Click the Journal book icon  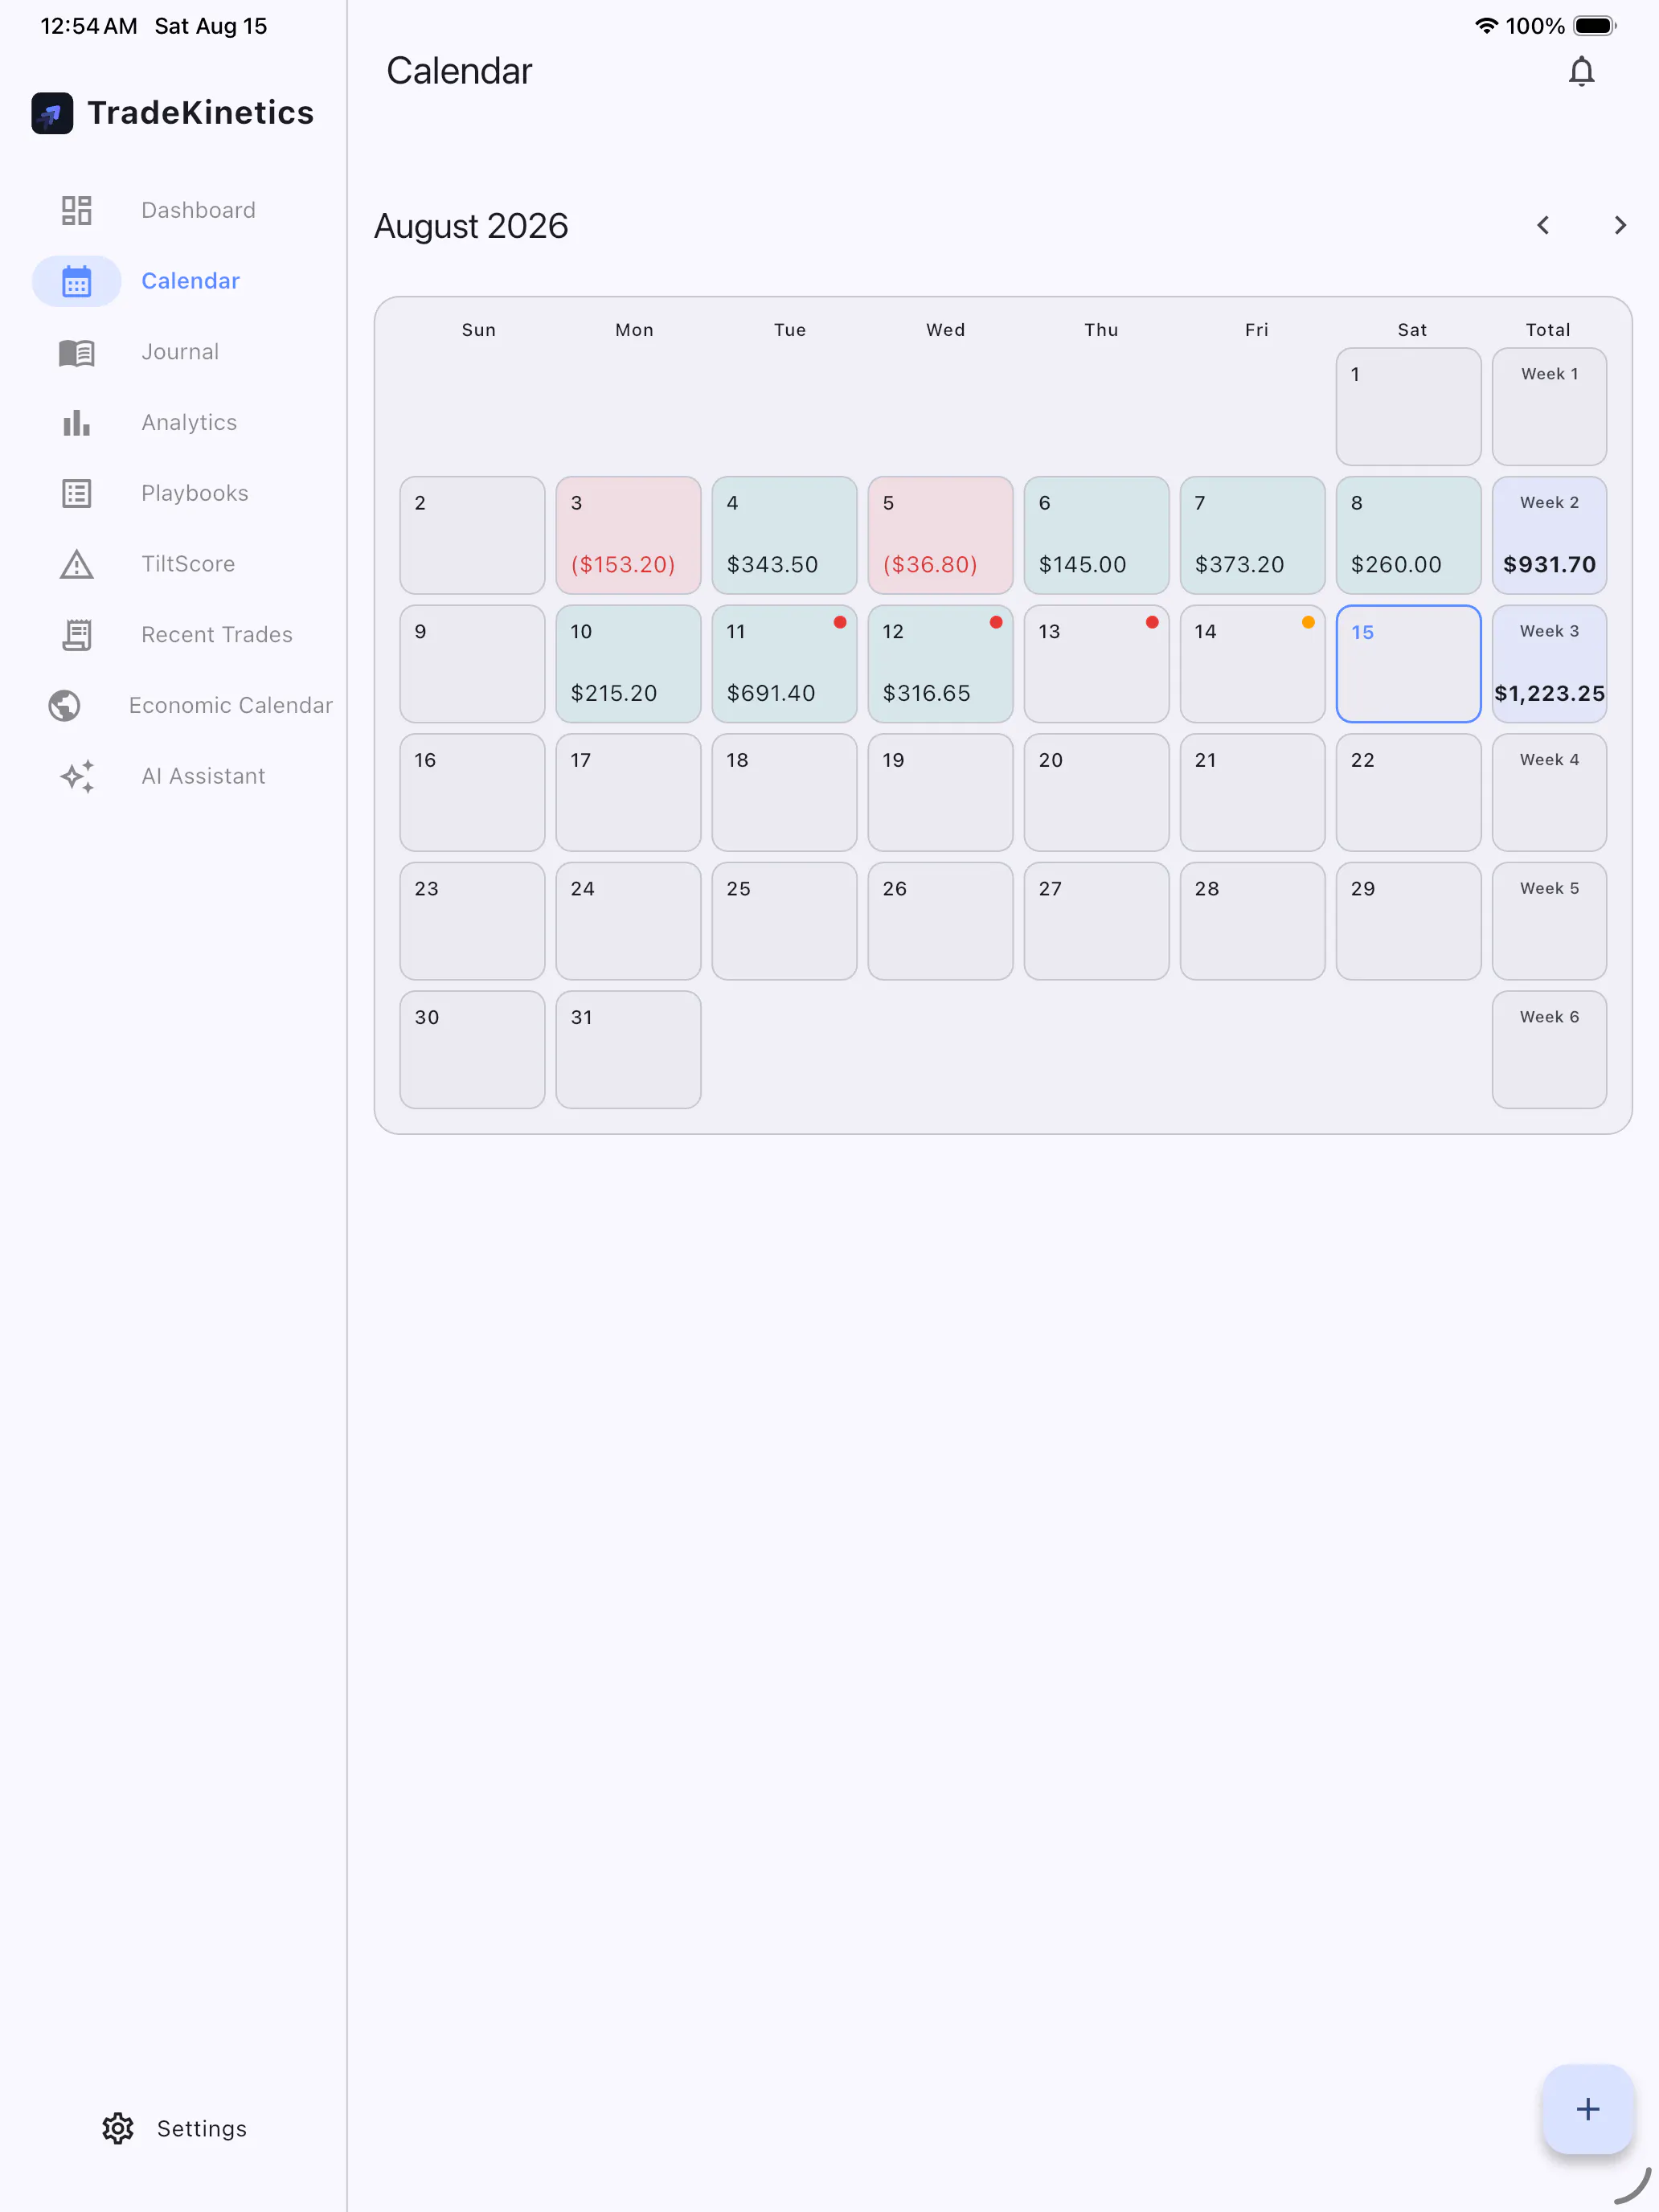(x=77, y=352)
